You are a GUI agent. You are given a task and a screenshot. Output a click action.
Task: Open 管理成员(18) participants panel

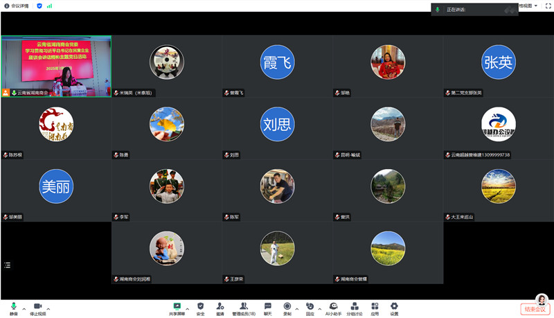point(244,308)
